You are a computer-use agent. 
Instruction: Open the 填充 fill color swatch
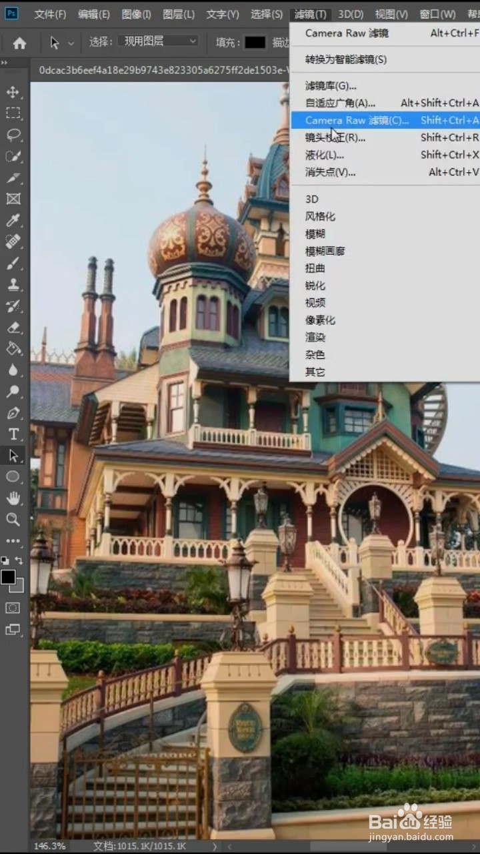coord(255,42)
